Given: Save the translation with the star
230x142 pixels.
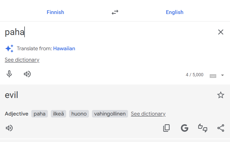Looking at the screenshot, I should 220,95.
